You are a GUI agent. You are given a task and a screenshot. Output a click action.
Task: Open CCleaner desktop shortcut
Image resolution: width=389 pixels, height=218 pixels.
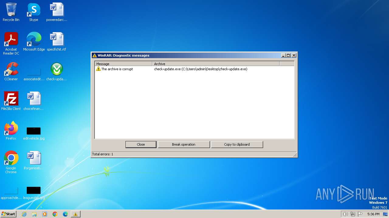11,71
